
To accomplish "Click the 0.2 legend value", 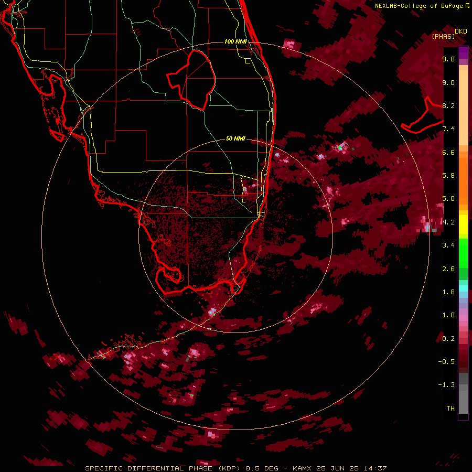I will [448, 339].
